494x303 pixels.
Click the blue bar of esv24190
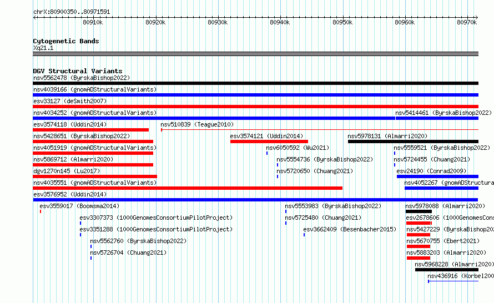tap(437, 176)
